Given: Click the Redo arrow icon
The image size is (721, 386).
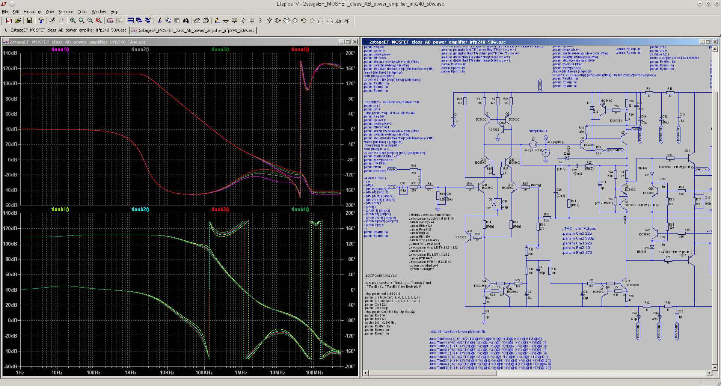Looking at the screenshot, I should pyautogui.click(x=312, y=21).
